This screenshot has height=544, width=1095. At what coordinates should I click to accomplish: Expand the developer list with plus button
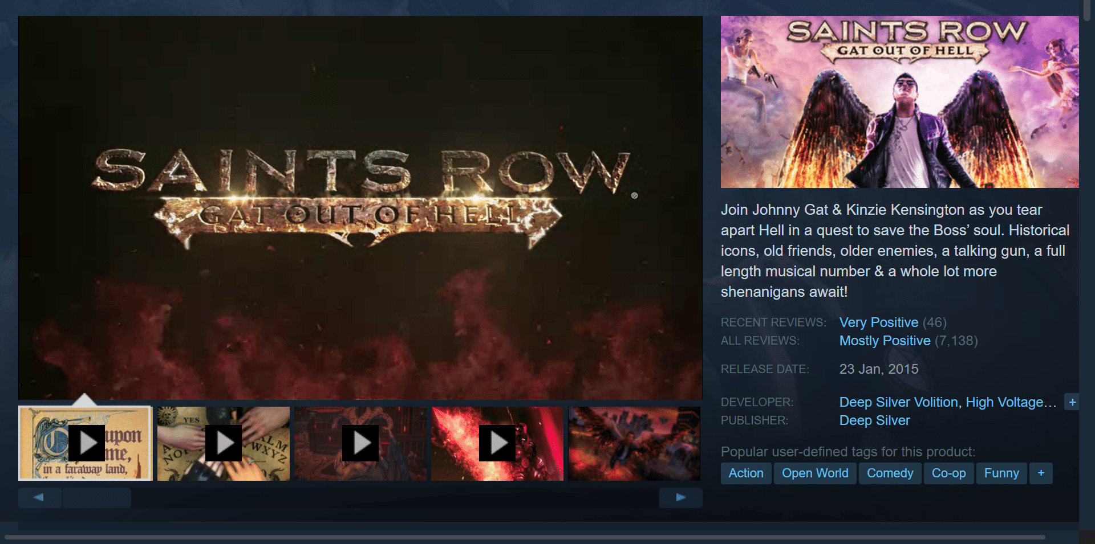(1072, 402)
